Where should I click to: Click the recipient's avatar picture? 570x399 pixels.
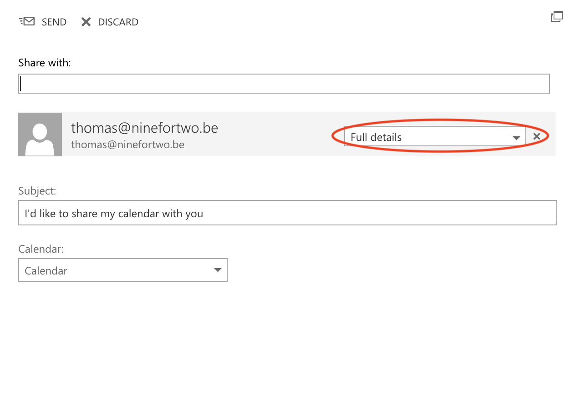click(x=40, y=135)
